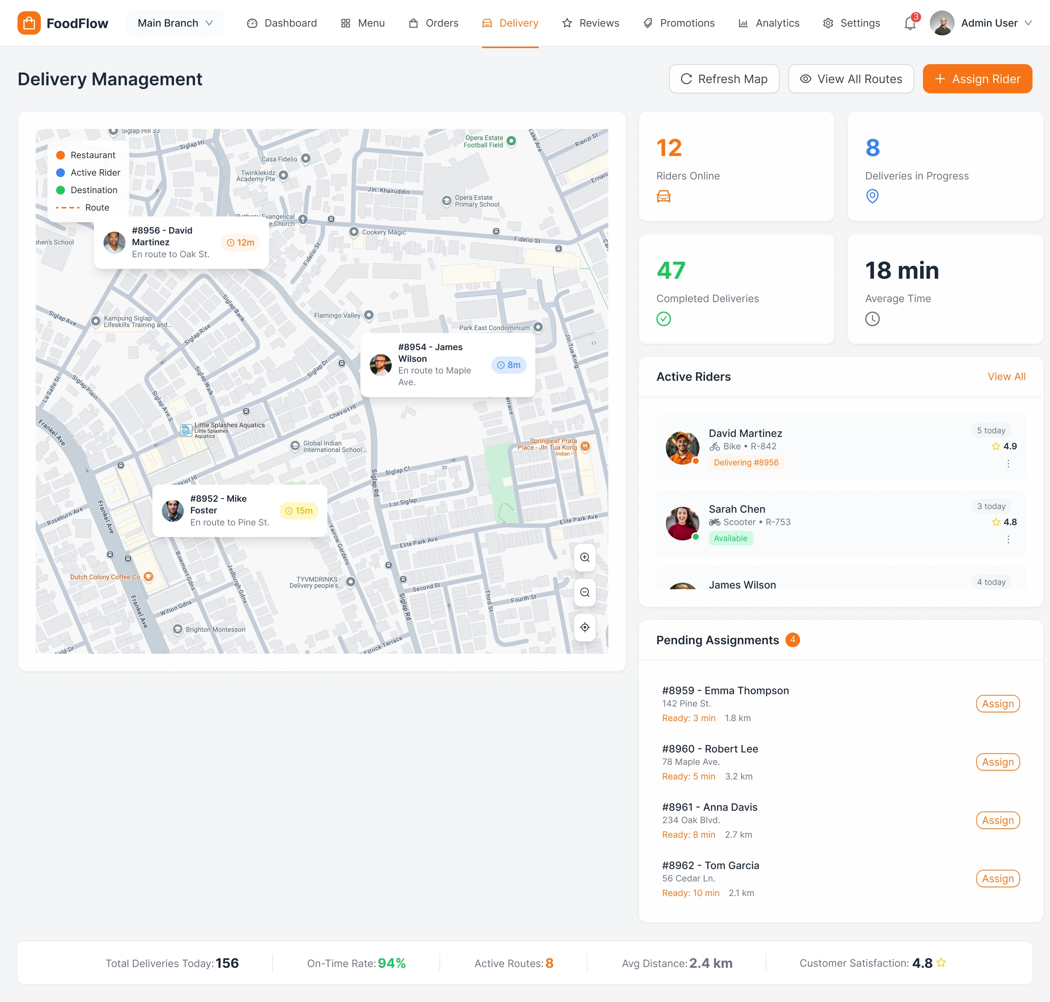Click the locate/recenter map icon

(x=584, y=627)
